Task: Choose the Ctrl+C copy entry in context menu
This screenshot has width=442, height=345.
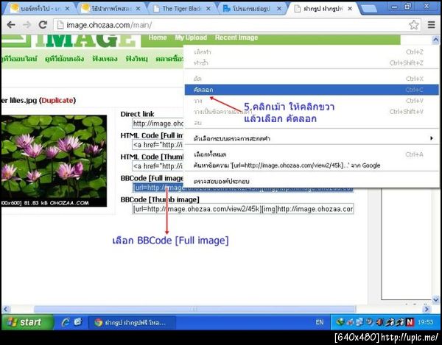Action: pyautogui.click(x=312, y=90)
